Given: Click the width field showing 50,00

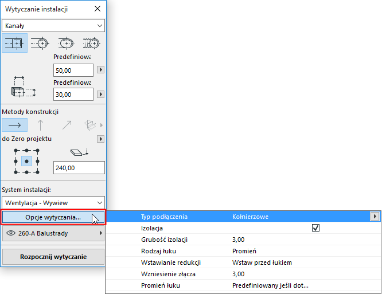Looking at the screenshot, I should click(x=73, y=70).
